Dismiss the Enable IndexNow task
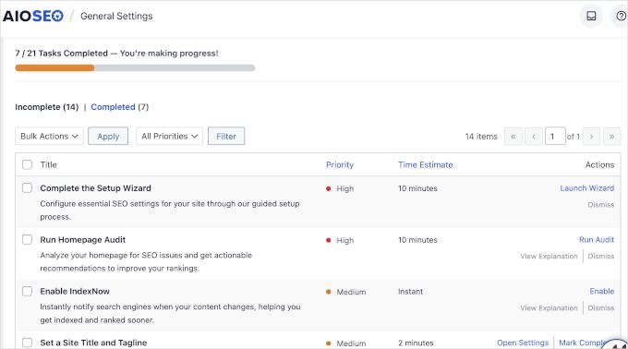The image size is (628, 349). [x=601, y=307]
